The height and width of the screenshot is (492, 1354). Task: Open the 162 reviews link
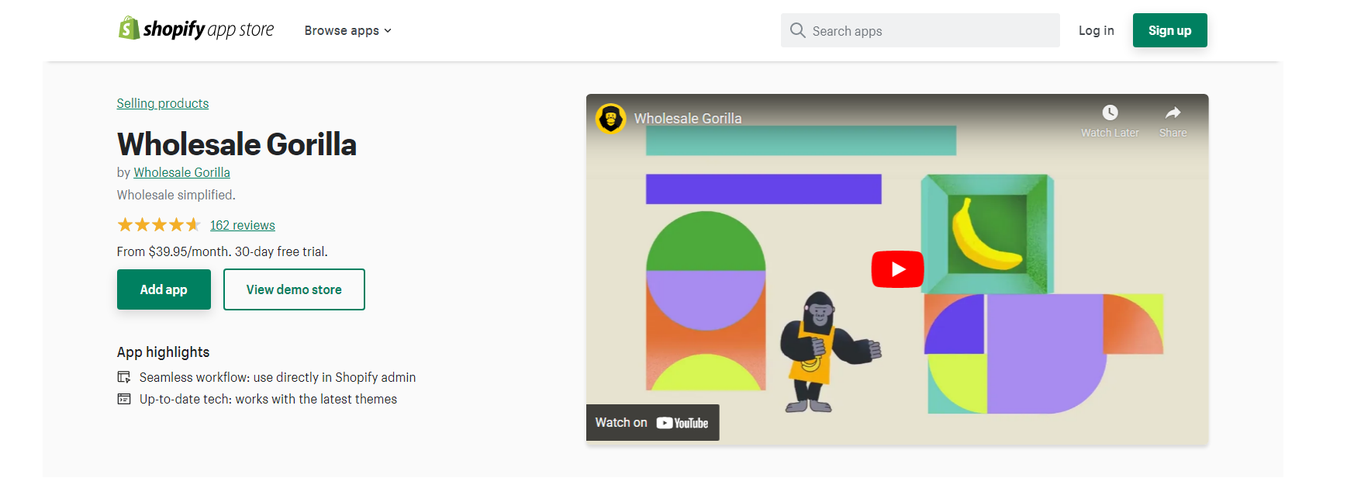242,225
